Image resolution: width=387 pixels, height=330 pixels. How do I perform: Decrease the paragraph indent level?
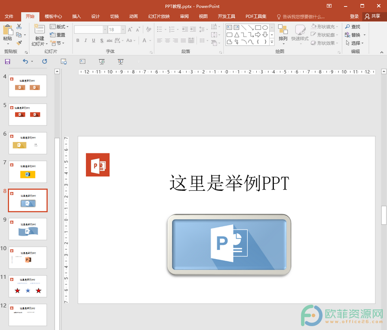click(x=185, y=30)
